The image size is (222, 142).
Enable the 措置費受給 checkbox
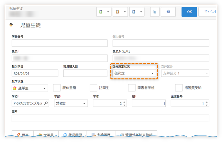click(x=179, y=88)
